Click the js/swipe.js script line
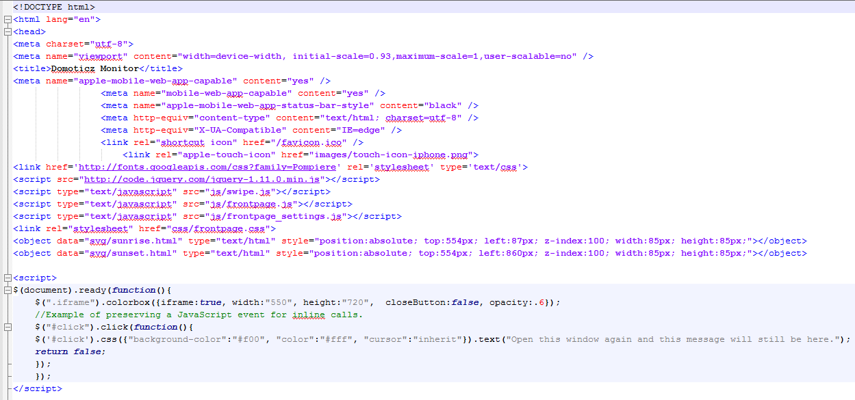 172,191
